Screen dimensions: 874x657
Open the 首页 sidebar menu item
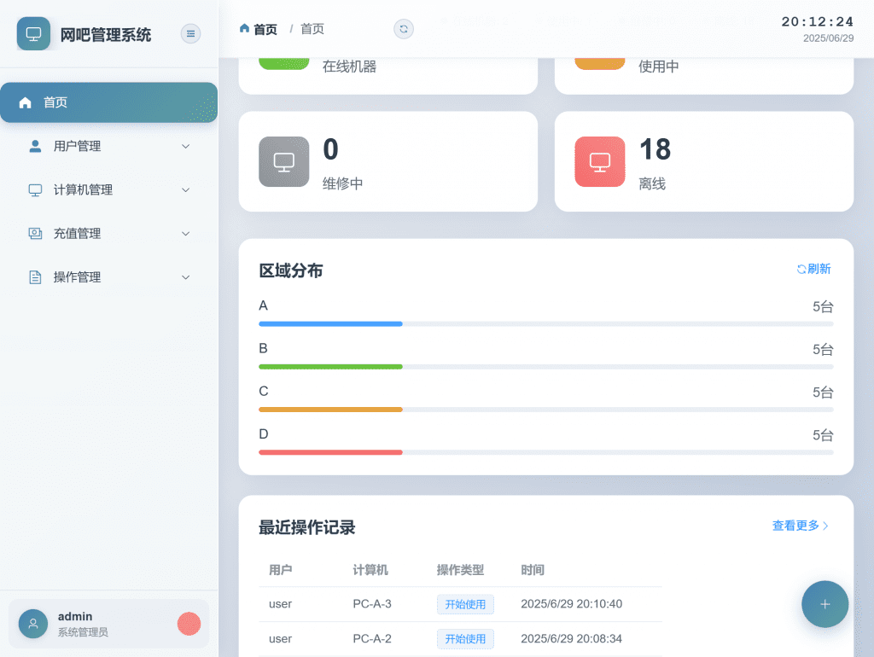pos(108,102)
